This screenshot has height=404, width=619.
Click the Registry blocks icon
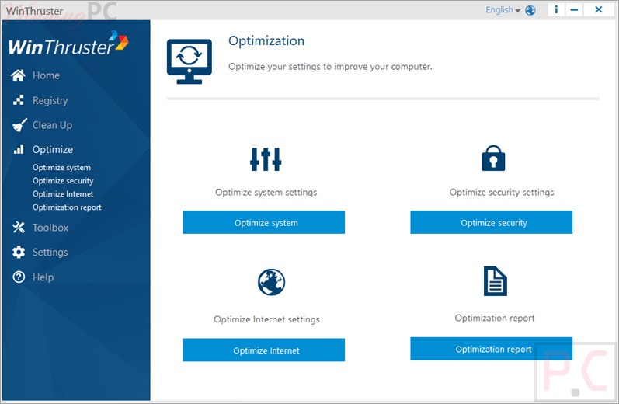coord(18,100)
